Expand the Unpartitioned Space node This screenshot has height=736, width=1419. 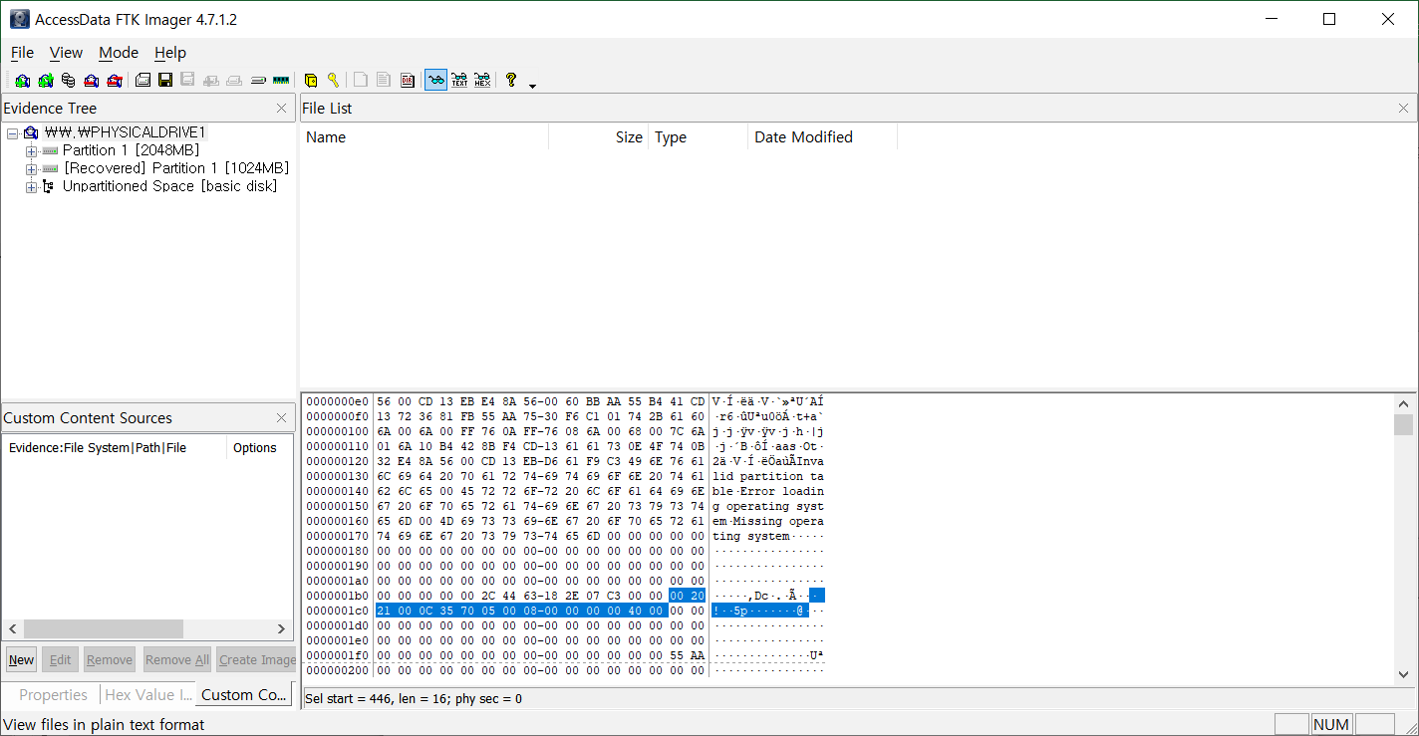[31, 186]
